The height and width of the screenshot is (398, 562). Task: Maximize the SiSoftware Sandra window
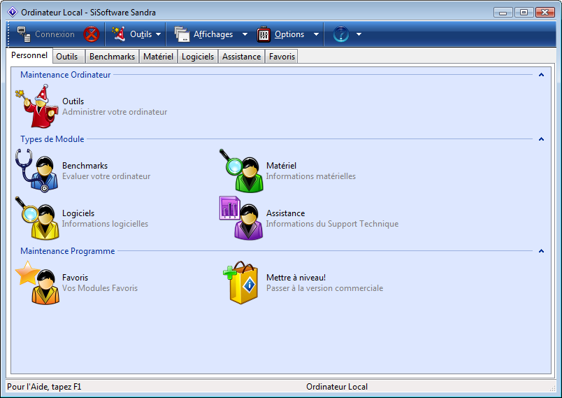(x=524, y=13)
